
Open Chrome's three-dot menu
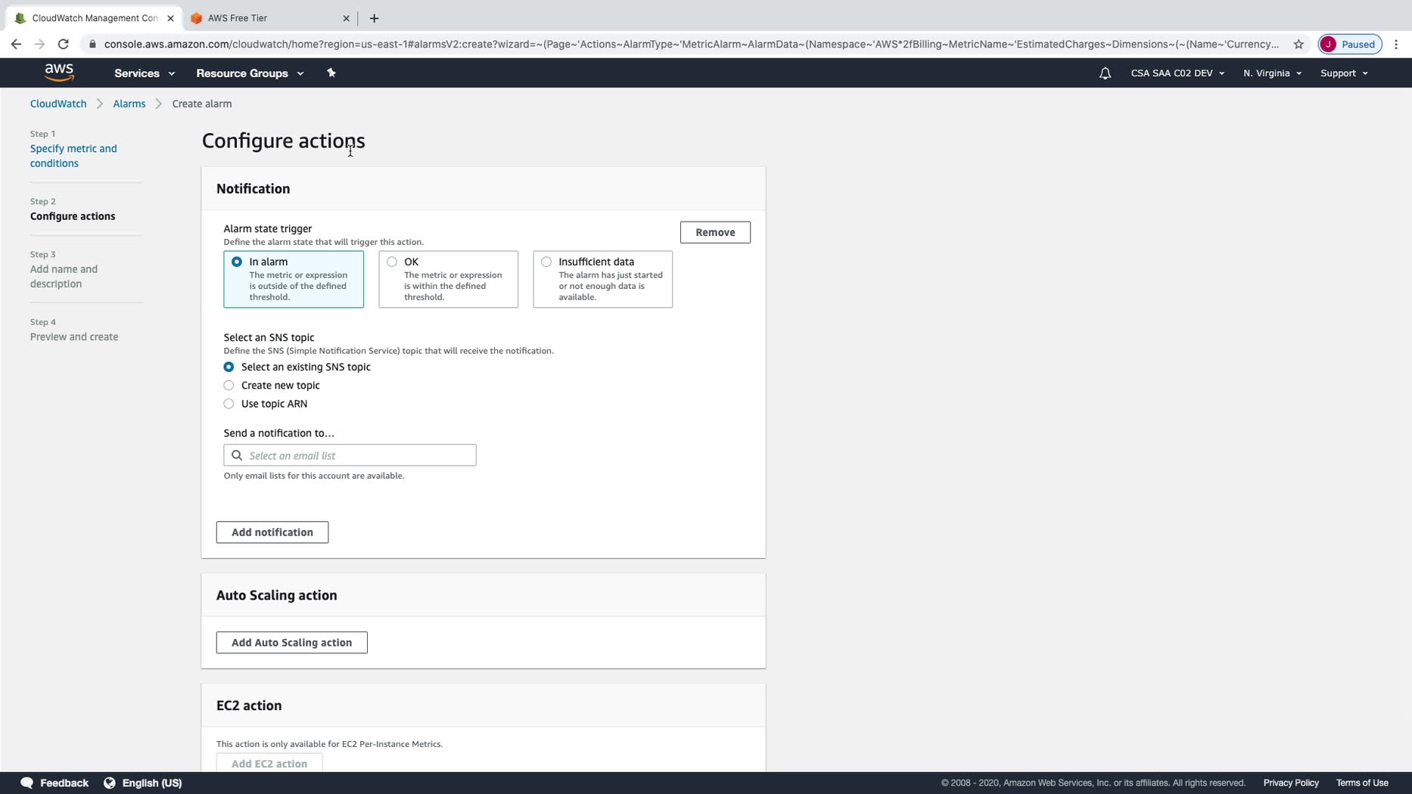point(1396,44)
